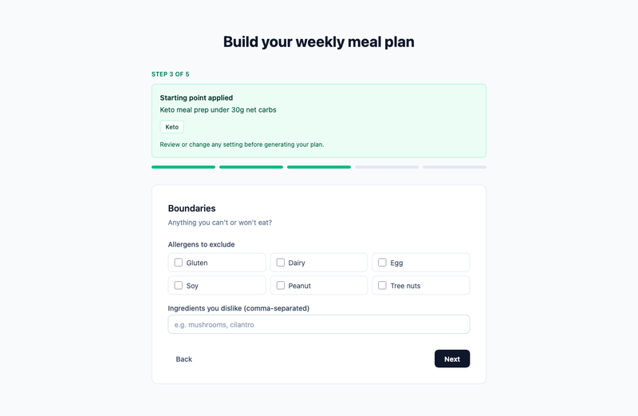Mark Tree nuts as an allergen
This screenshot has height=416, width=638.
[382, 285]
